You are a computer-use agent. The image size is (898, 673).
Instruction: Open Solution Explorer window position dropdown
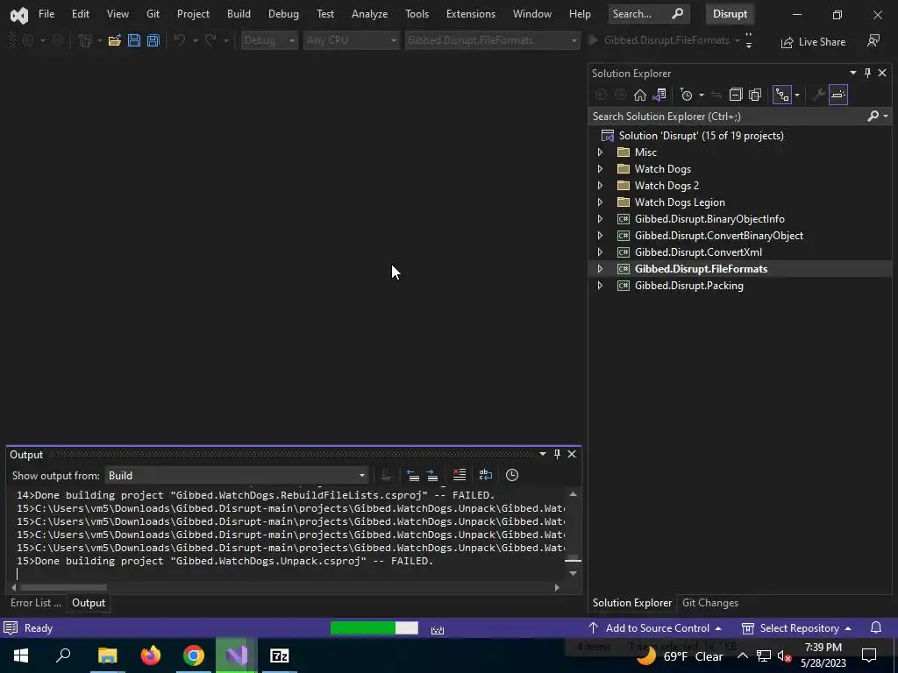pos(853,73)
